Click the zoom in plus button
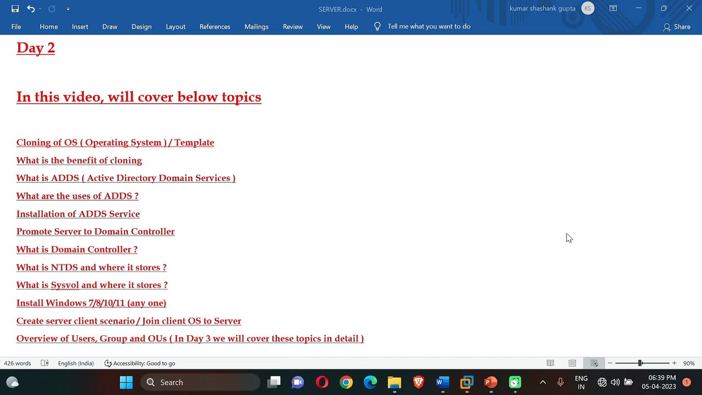702x395 pixels. click(674, 363)
